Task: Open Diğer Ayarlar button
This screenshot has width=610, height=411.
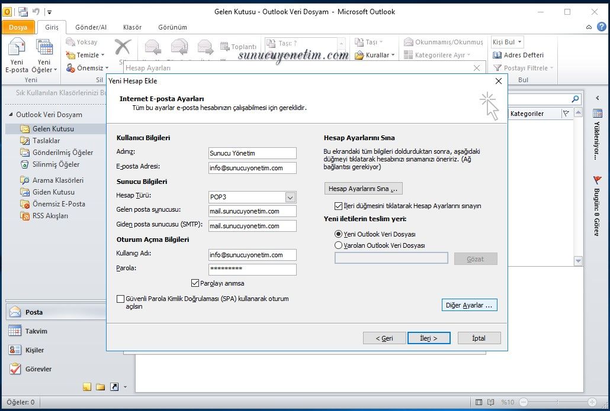Action: click(469, 305)
